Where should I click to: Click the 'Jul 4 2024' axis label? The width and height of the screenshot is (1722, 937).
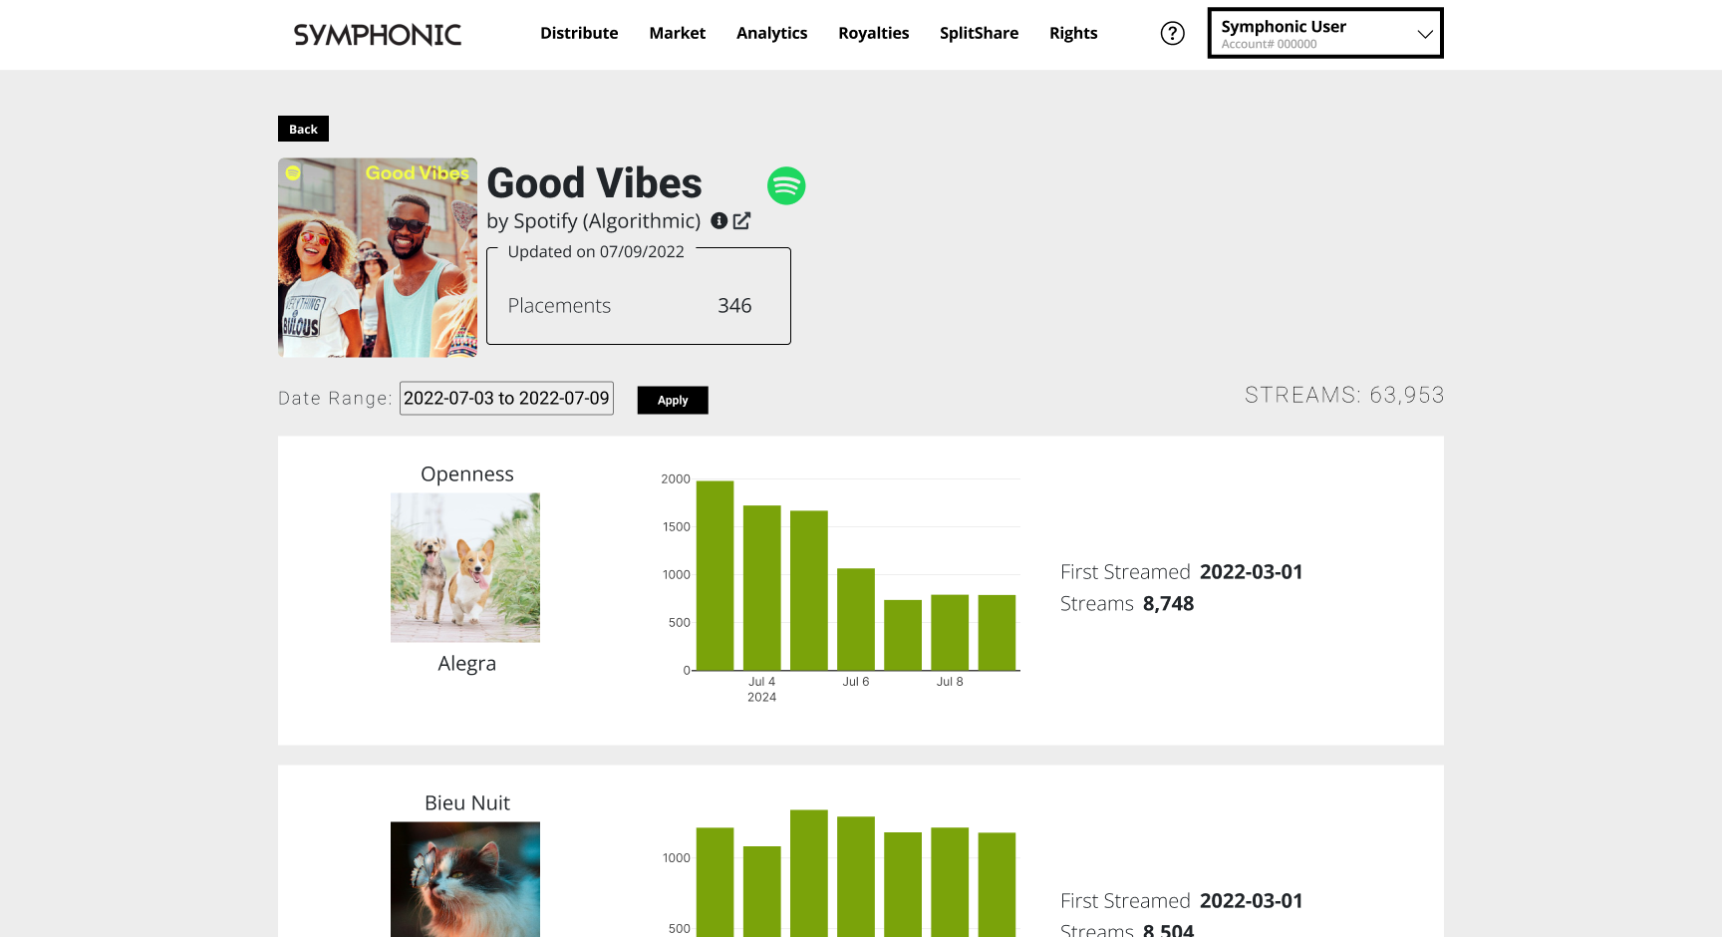click(762, 689)
